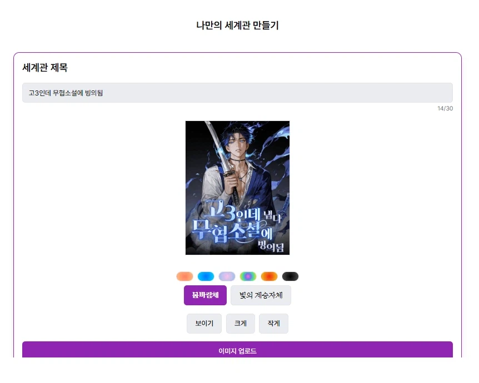Focus the 세계관 제목 title input
479x383 pixels.
pos(237,92)
